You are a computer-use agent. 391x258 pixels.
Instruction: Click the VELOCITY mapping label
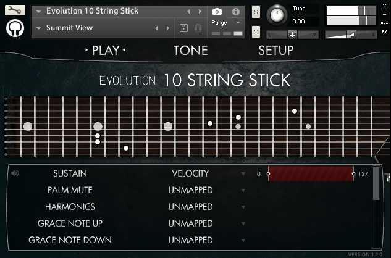click(190, 173)
